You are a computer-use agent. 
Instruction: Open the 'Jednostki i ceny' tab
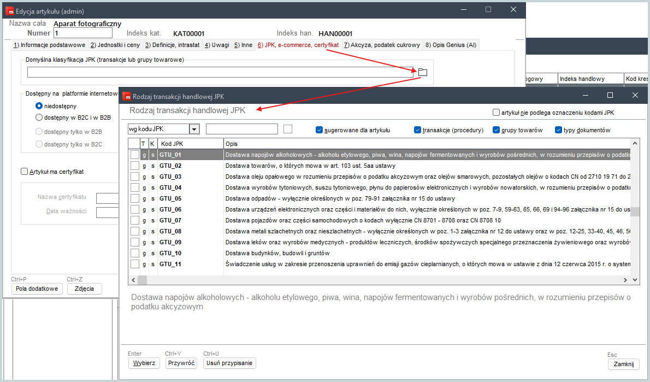point(115,45)
